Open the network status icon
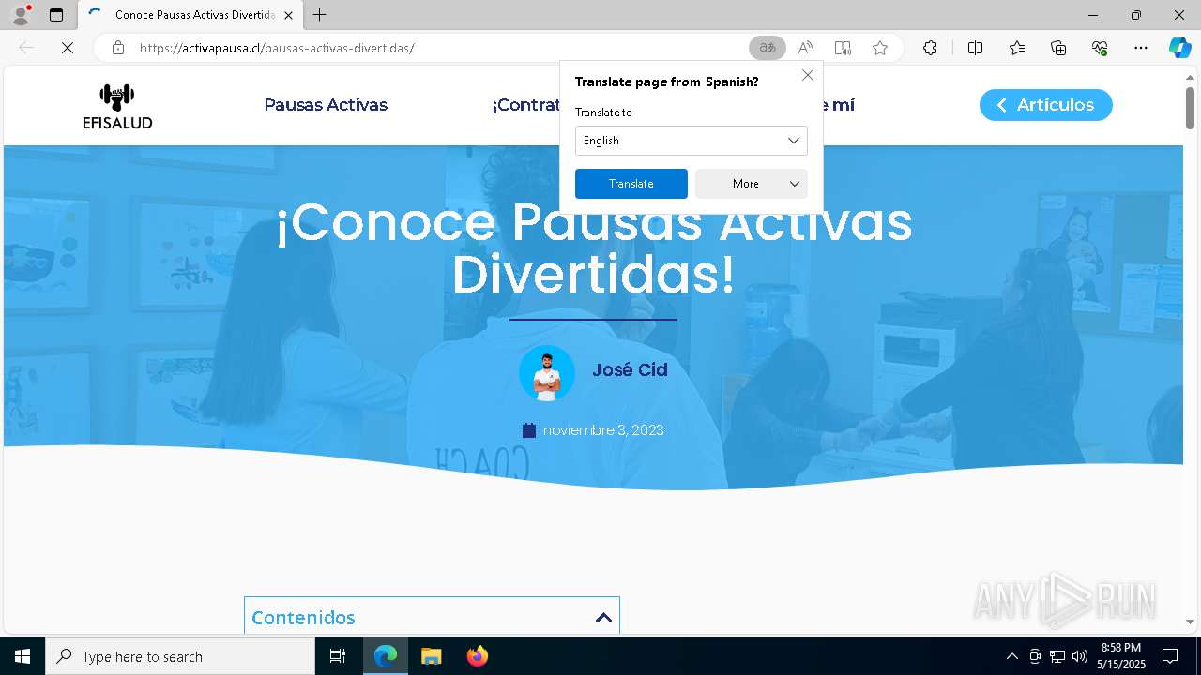The height and width of the screenshot is (675, 1201). pyautogui.click(x=1057, y=656)
